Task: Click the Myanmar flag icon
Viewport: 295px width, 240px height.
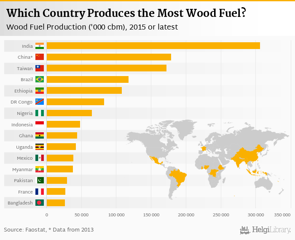Action: 40,169
